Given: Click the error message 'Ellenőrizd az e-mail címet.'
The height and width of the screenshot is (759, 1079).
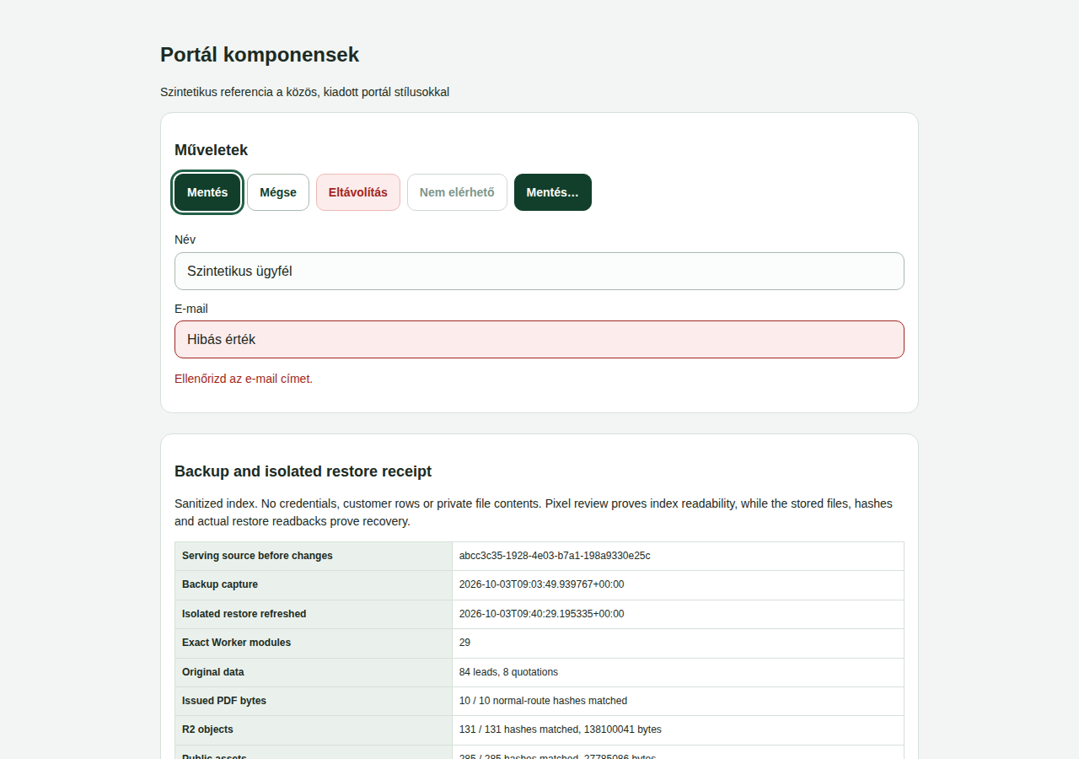Looking at the screenshot, I should [244, 379].
